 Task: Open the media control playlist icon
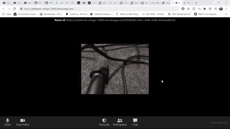pos(215,9)
